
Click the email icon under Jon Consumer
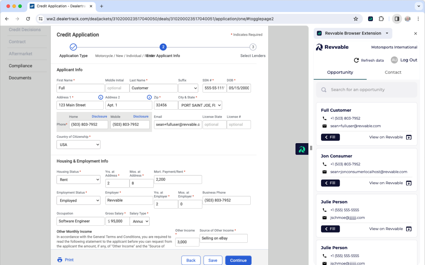pos(324,172)
